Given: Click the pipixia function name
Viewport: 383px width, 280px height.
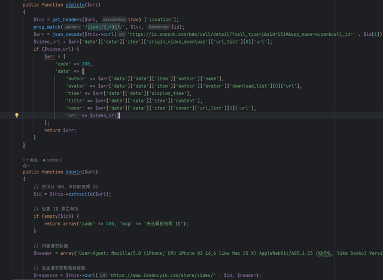Looking at the screenshot, I should pyautogui.click(x=75, y=5).
